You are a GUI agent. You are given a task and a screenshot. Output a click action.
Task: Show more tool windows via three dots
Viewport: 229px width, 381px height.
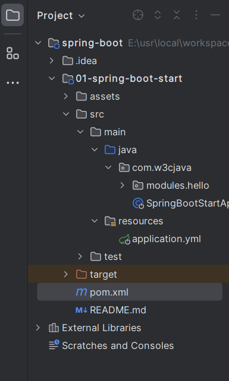tap(12, 83)
